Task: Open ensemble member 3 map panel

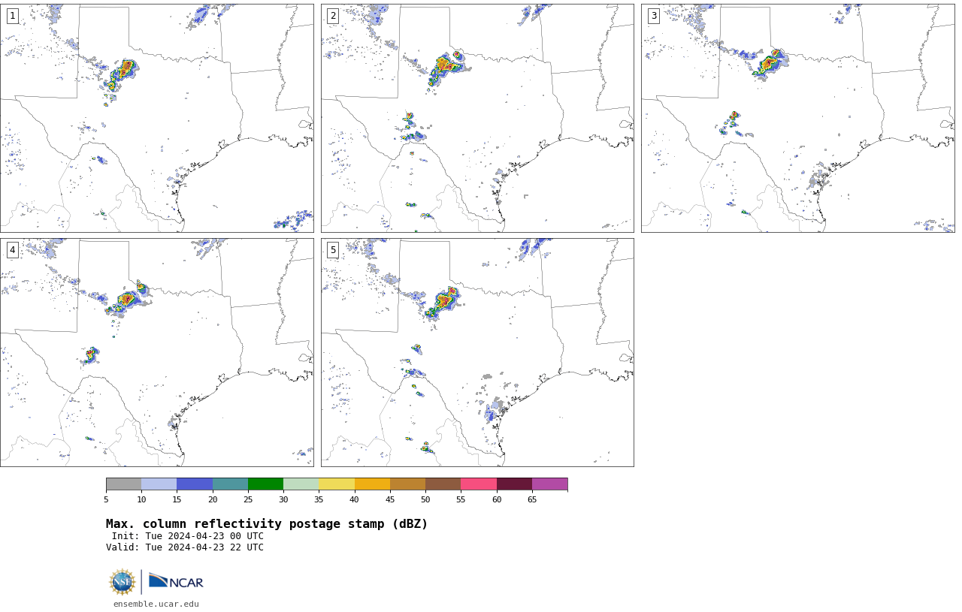Action: [x=797, y=118]
